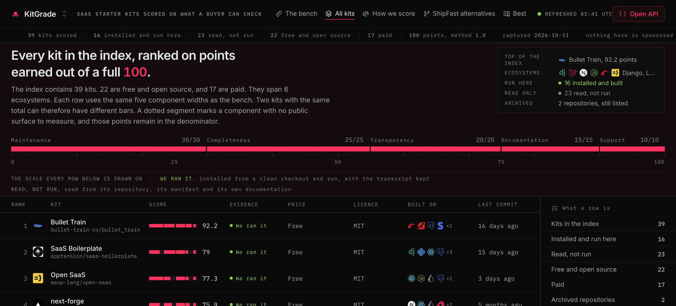Screen dimensions: 676x306
Task: Click the LAST COMMIT column header
Action: pyautogui.click(x=498, y=204)
